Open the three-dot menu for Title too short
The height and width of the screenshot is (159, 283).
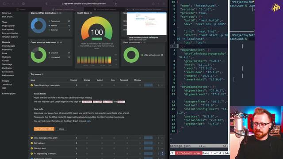click(x=158, y=148)
